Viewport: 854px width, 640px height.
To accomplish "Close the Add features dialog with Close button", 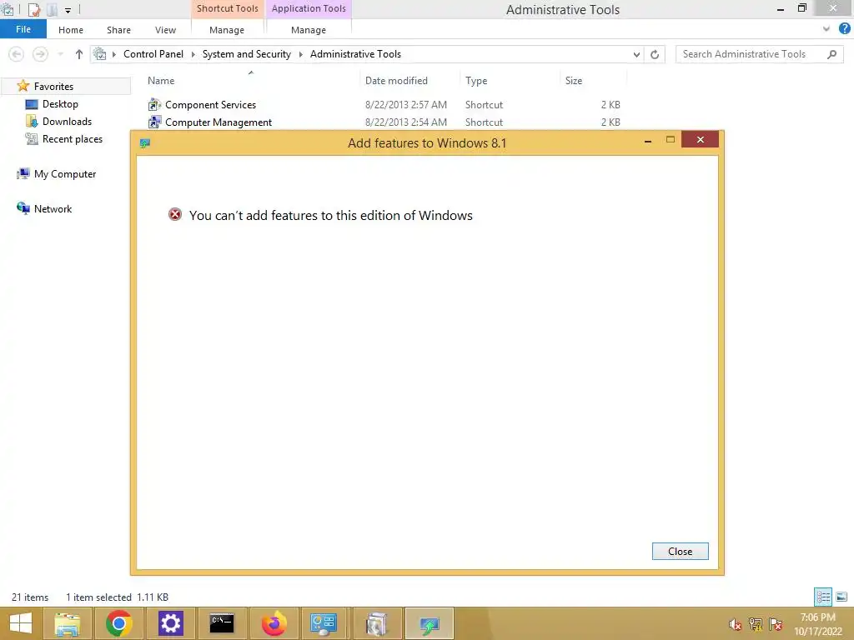I will (x=681, y=552).
